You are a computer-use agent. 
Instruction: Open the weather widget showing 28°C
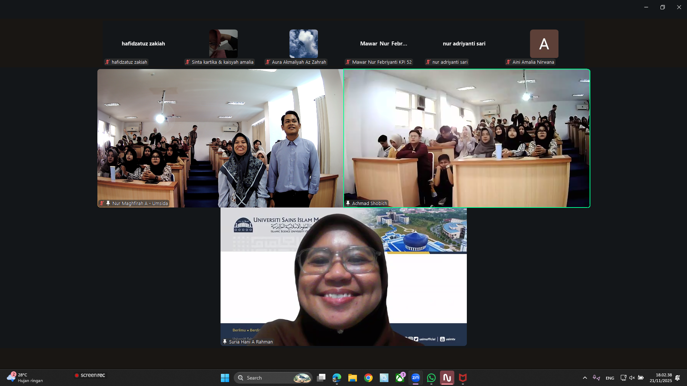25,378
